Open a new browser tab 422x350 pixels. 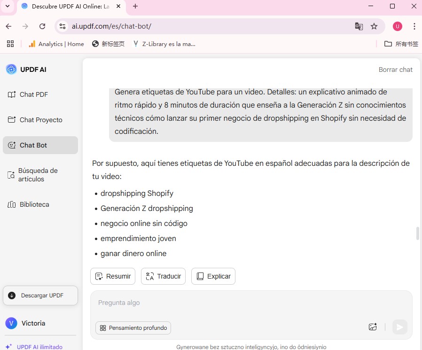(x=135, y=6)
